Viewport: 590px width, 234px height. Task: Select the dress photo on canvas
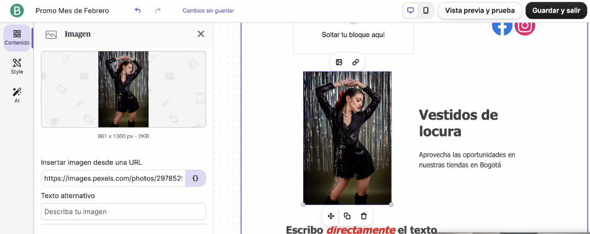[347, 138]
